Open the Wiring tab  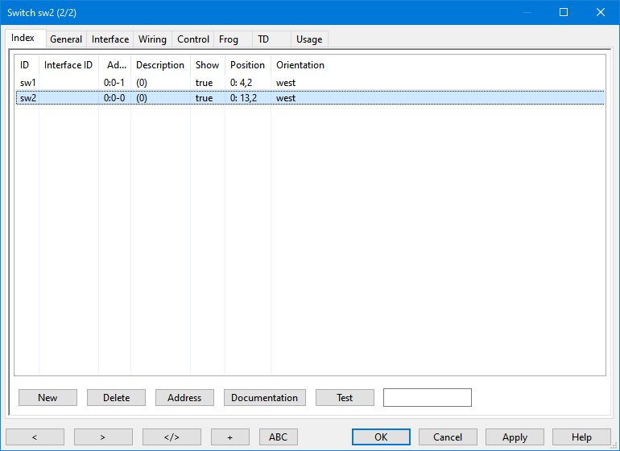point(152,39)
